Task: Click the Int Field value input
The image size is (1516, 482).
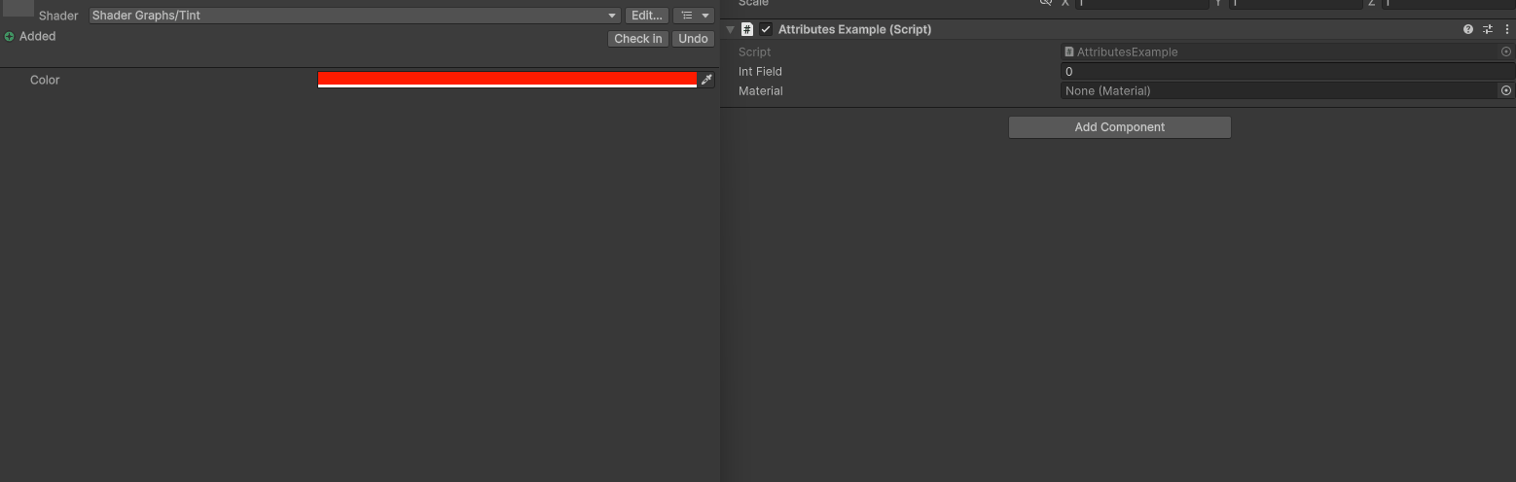Action: [x=1287, y=71]
